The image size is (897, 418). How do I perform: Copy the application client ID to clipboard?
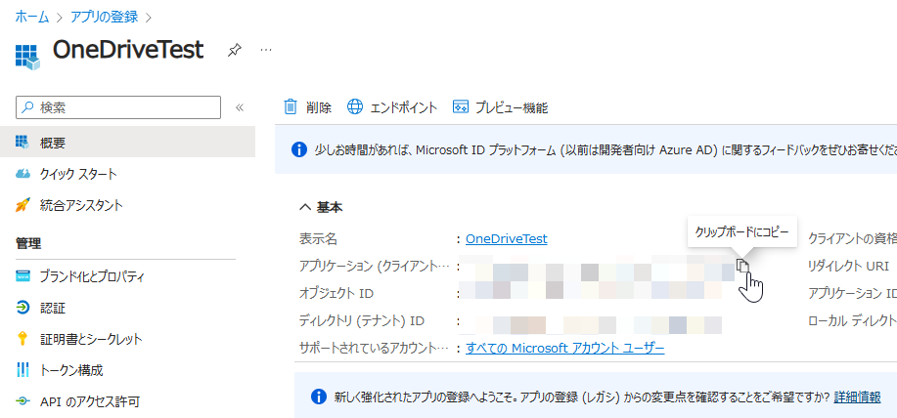coord(742,266)
